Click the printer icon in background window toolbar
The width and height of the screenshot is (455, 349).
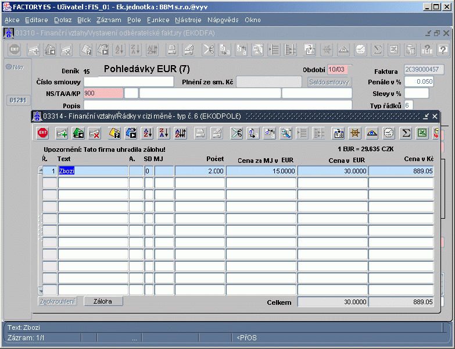[172, 49]
